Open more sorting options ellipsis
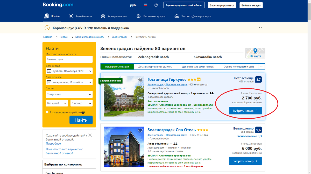The width and height of the screenshot is (311, 174). pos(262,67)
